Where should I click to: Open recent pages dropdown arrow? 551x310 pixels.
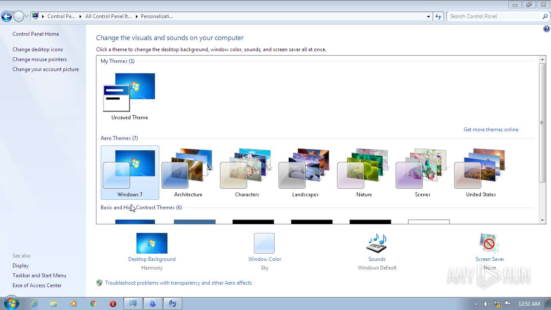[x=27, y=16]
